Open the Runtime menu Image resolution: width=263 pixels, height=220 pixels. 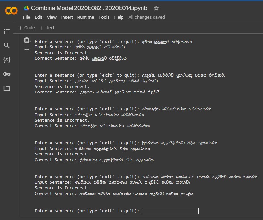pos(86,17)
